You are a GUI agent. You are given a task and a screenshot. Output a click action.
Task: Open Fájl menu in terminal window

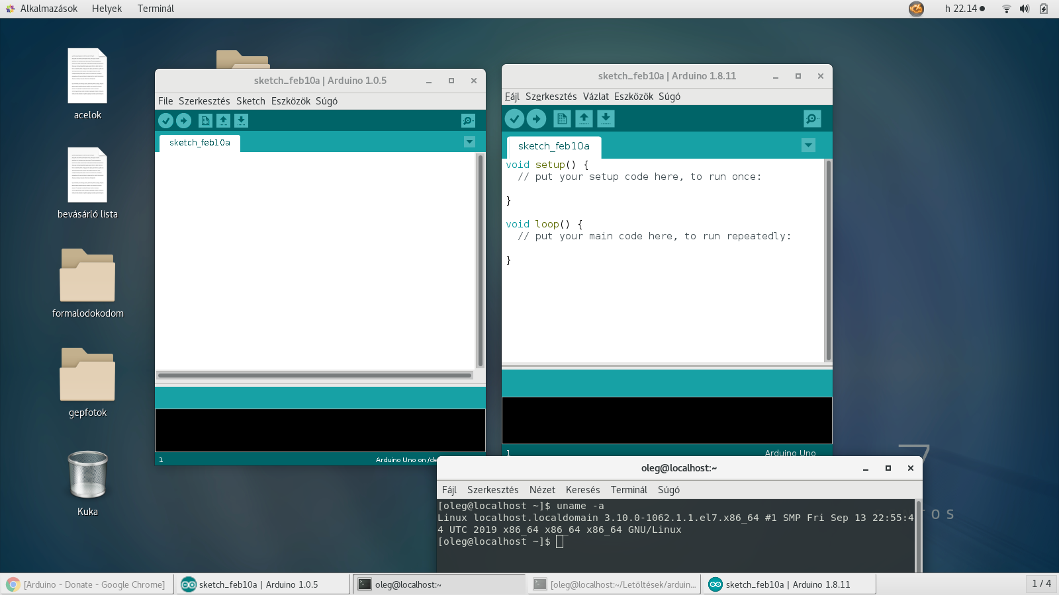coord(449,490)
